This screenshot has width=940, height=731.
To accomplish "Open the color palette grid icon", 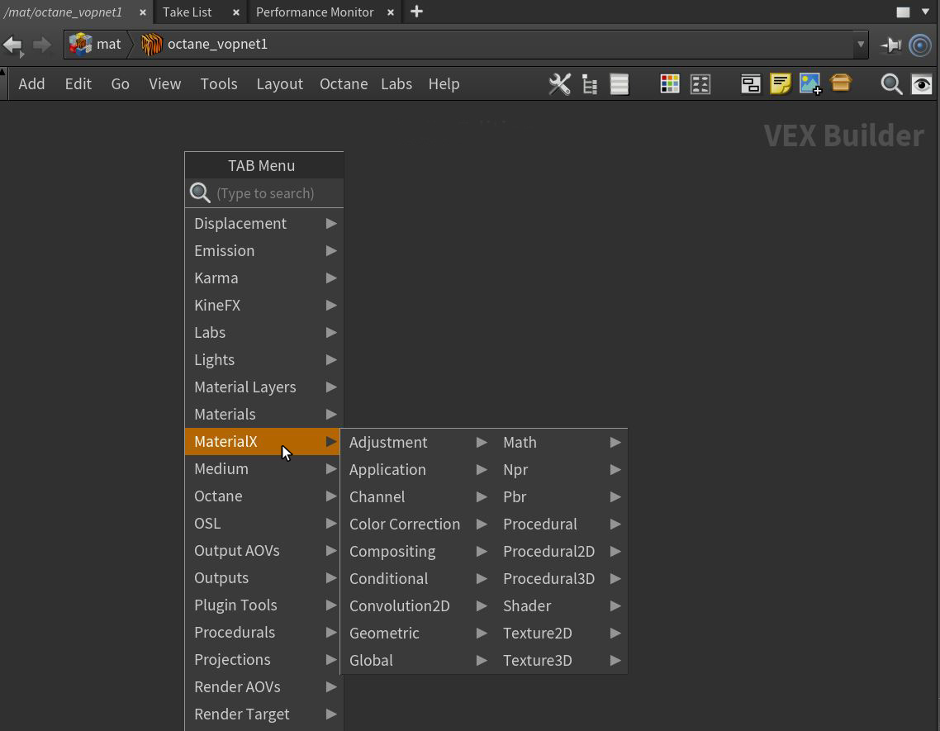I will (670, 84).
